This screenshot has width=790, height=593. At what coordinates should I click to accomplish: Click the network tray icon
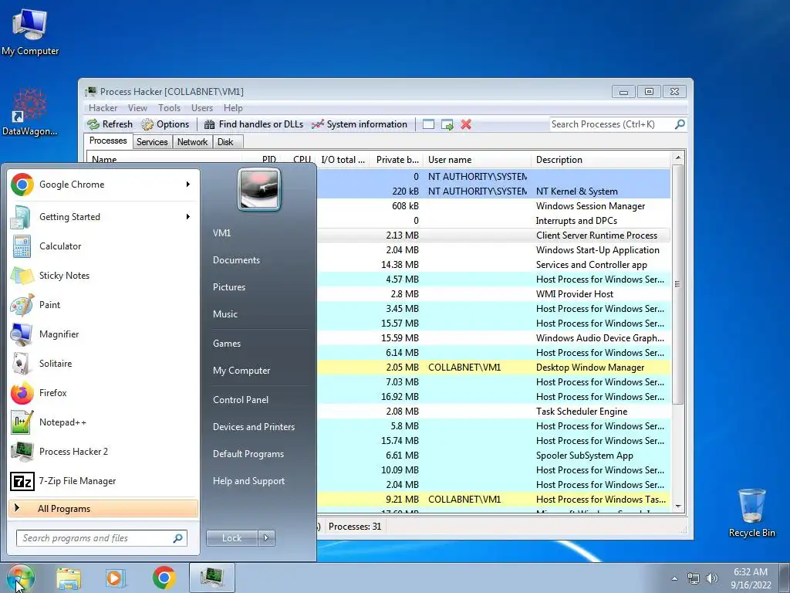694,578
